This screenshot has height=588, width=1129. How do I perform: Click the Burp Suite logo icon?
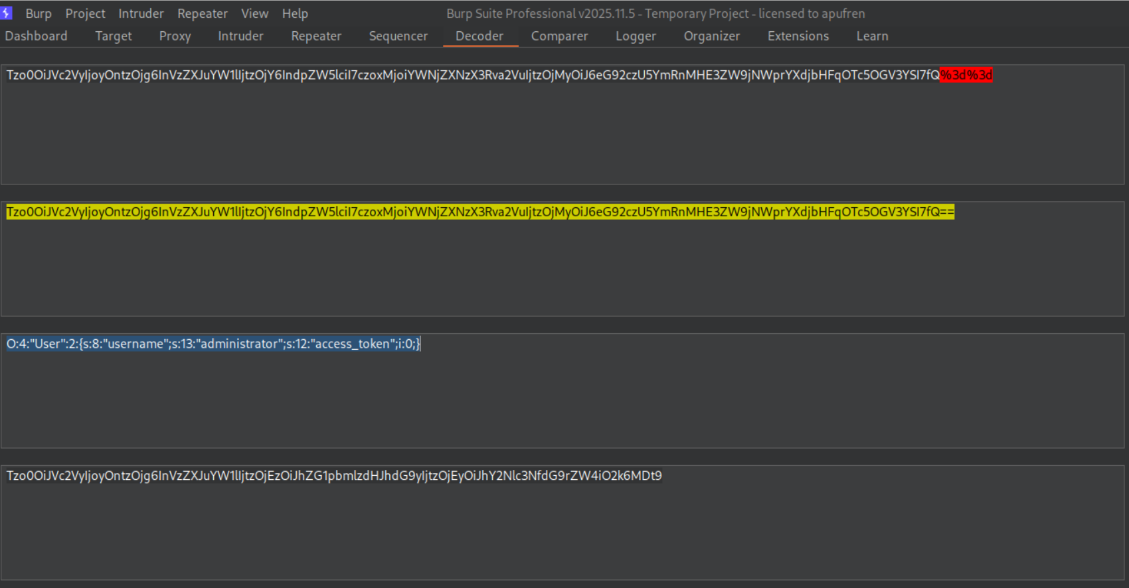click(7, 13)
